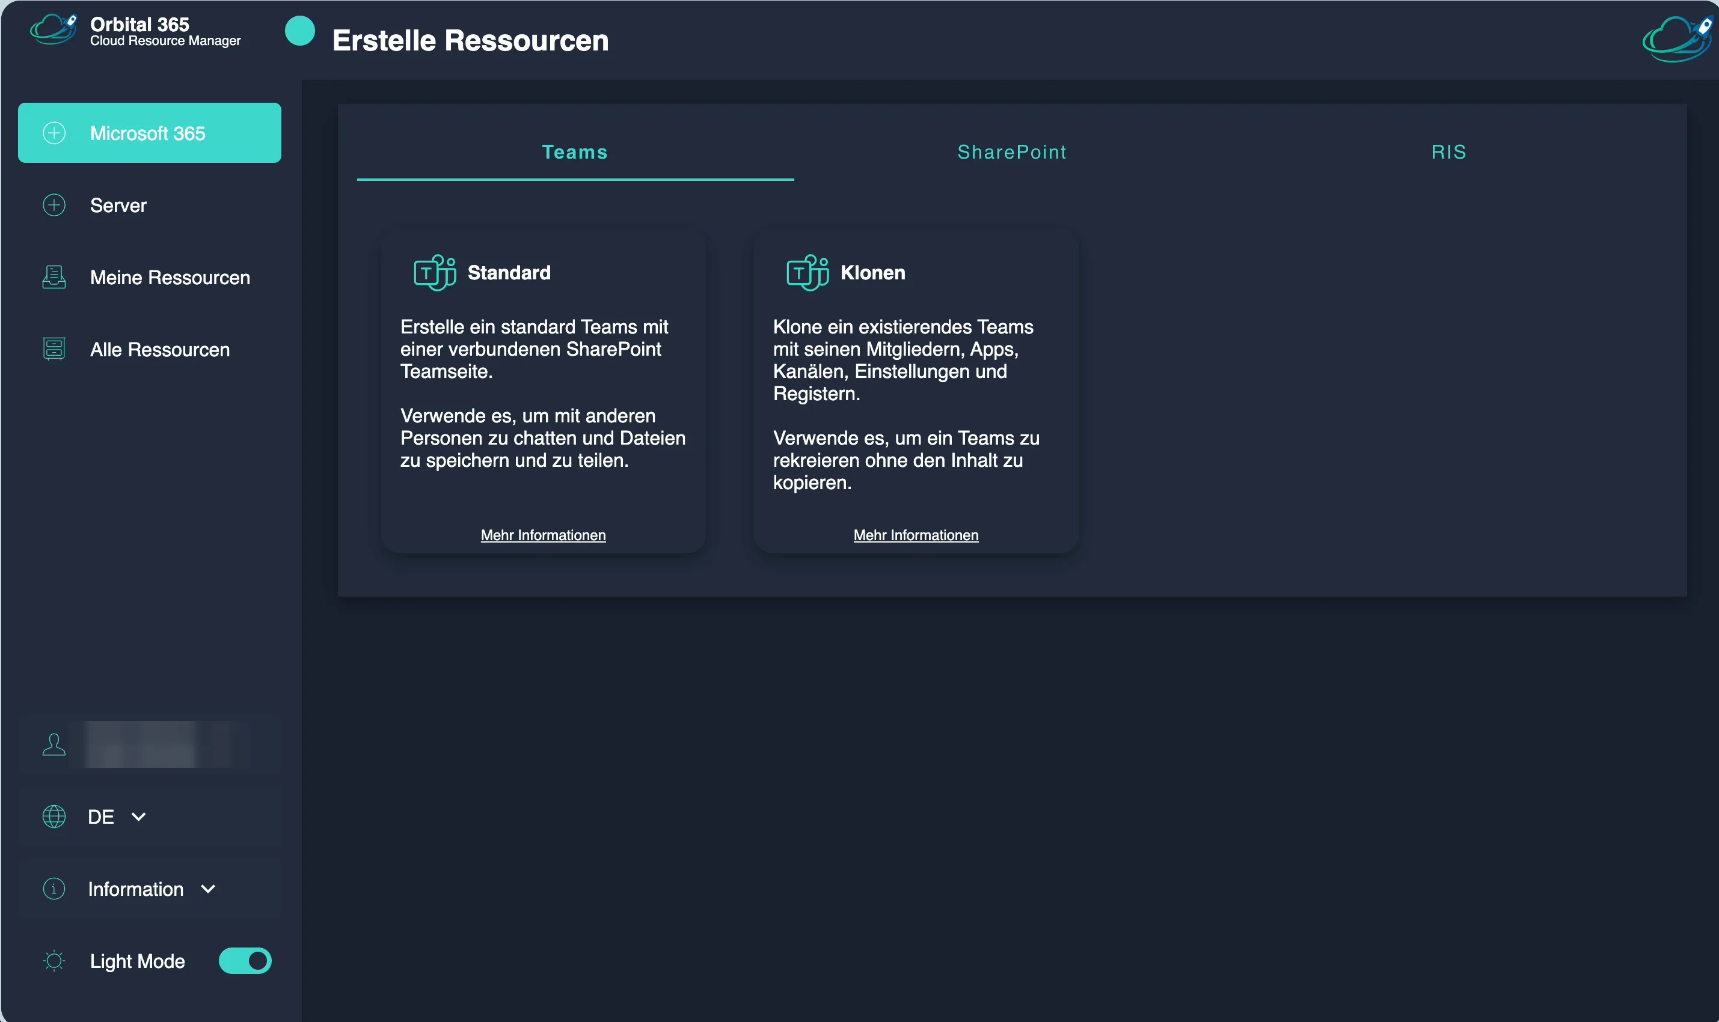Click the Information circle icon
Viewport: 1719px width, 1022px height.
click(55, 889)
